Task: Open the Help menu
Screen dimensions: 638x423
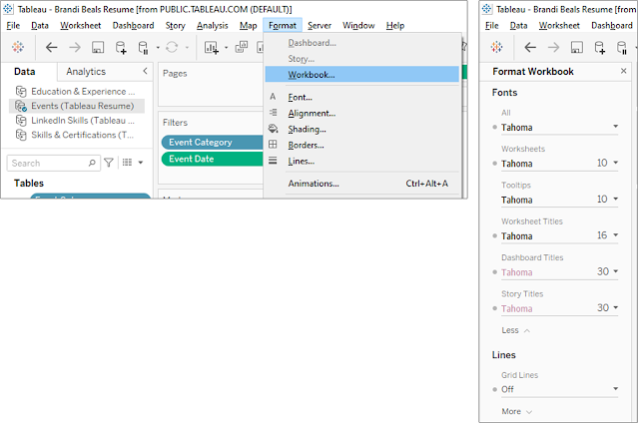Action: [x=395, y=26]
